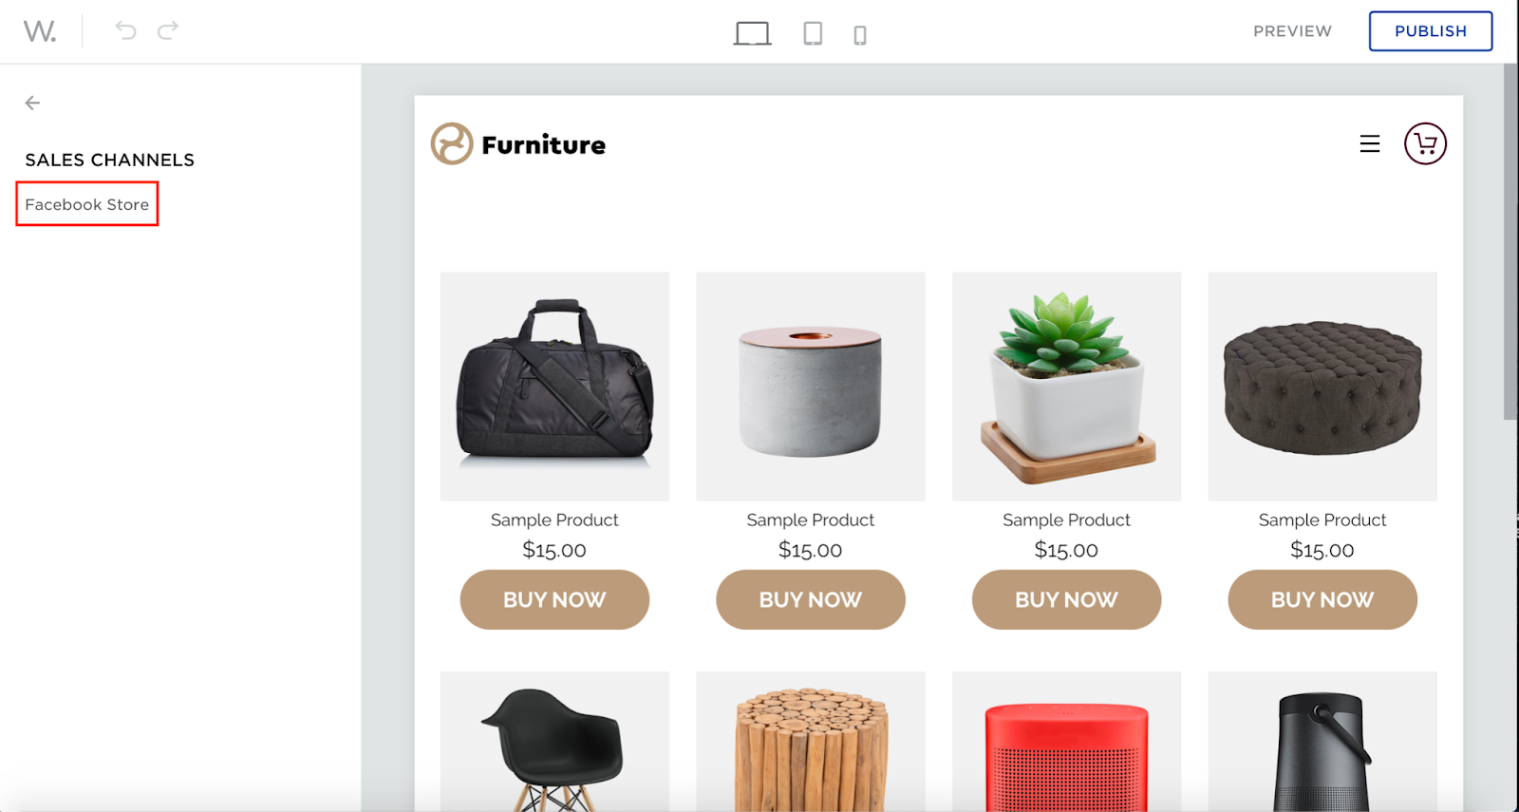Switch to tablet view icon
The image size is (1519, 812).
click(x=813, y=33)
